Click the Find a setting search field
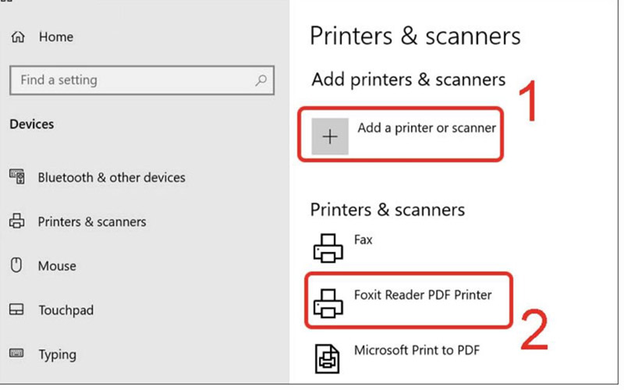Viewport: 624px width, 390px height. (x=142, y=80)
